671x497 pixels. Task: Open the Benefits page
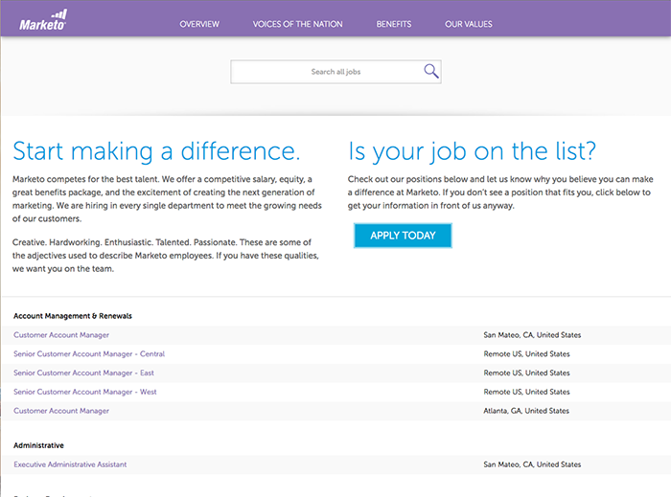[x=394, y=23]
